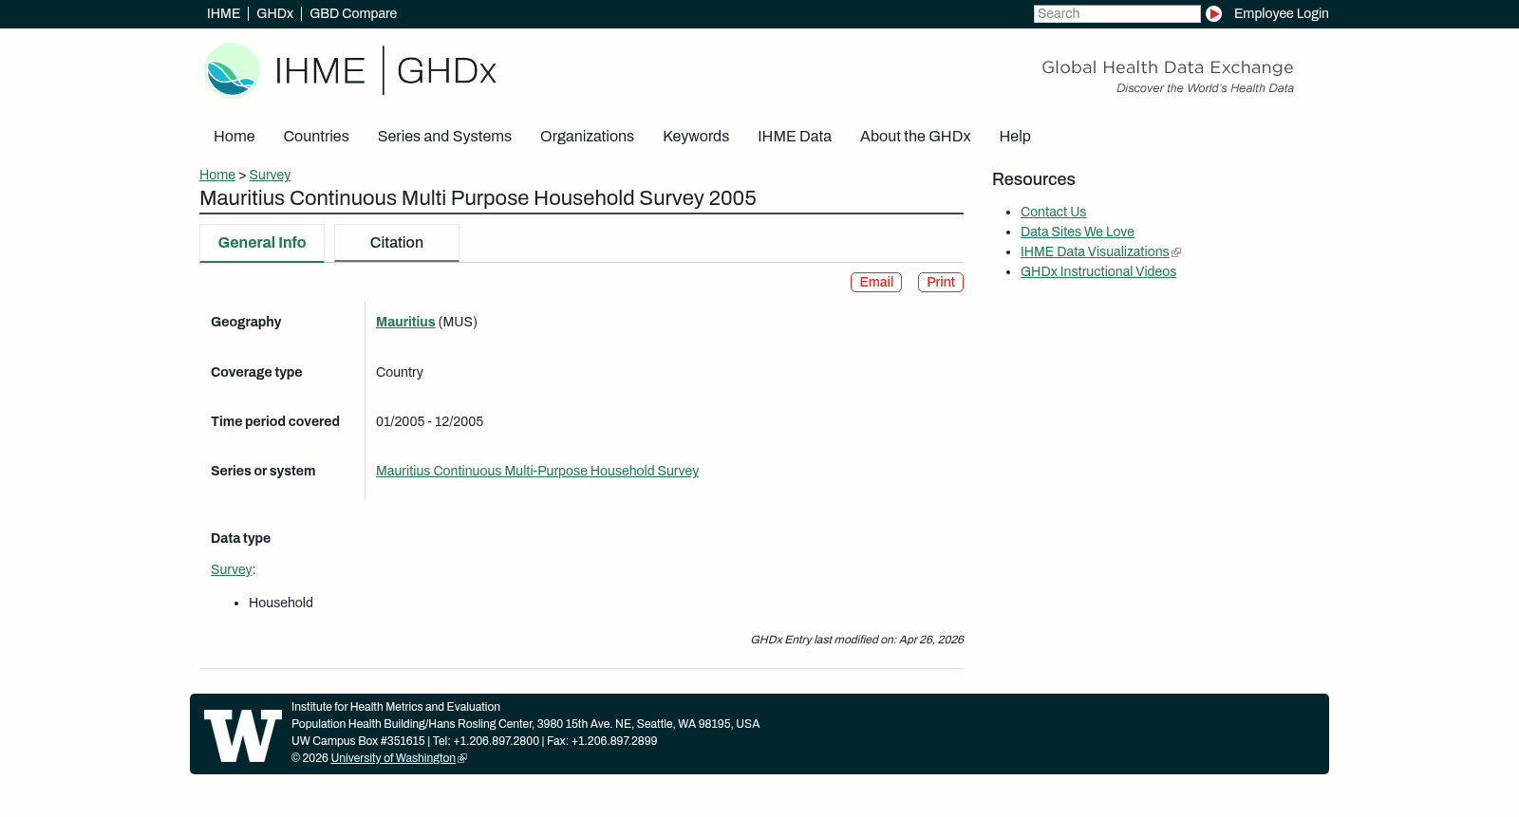Open the IHME Data Visualizations link
1519x817 pixels.
[x=1095, y=252]
